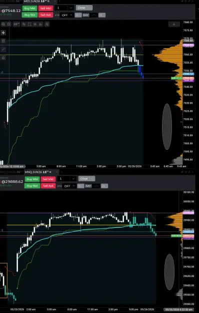Select GTC time-in-force in MNQ panel
Viewport: 199px width, 313px height.
[96, 186]
